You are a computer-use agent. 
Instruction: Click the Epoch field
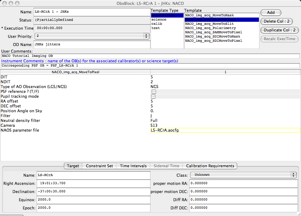point(93,208)
